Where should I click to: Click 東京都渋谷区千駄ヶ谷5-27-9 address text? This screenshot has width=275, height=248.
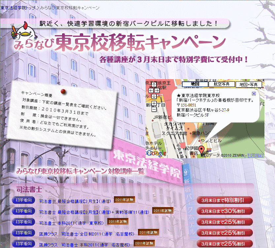(203, 110)
